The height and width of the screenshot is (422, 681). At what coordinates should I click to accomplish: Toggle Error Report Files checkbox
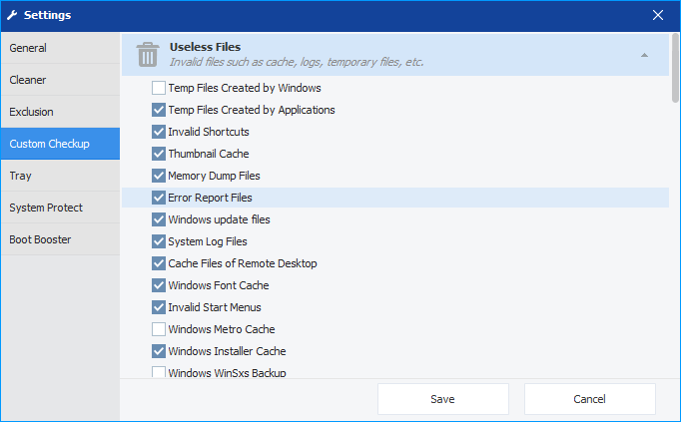159,198
